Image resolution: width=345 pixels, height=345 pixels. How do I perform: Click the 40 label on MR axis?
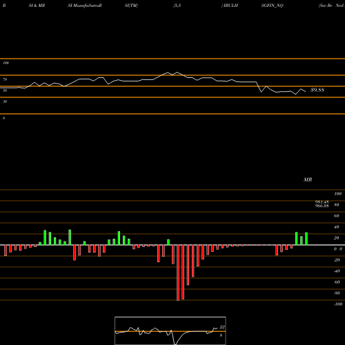point(337,227)
